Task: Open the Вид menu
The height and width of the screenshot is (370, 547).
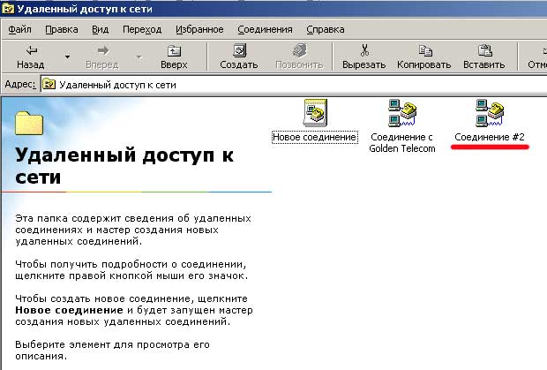Action: pyautogui.click(x=100, y=29)
